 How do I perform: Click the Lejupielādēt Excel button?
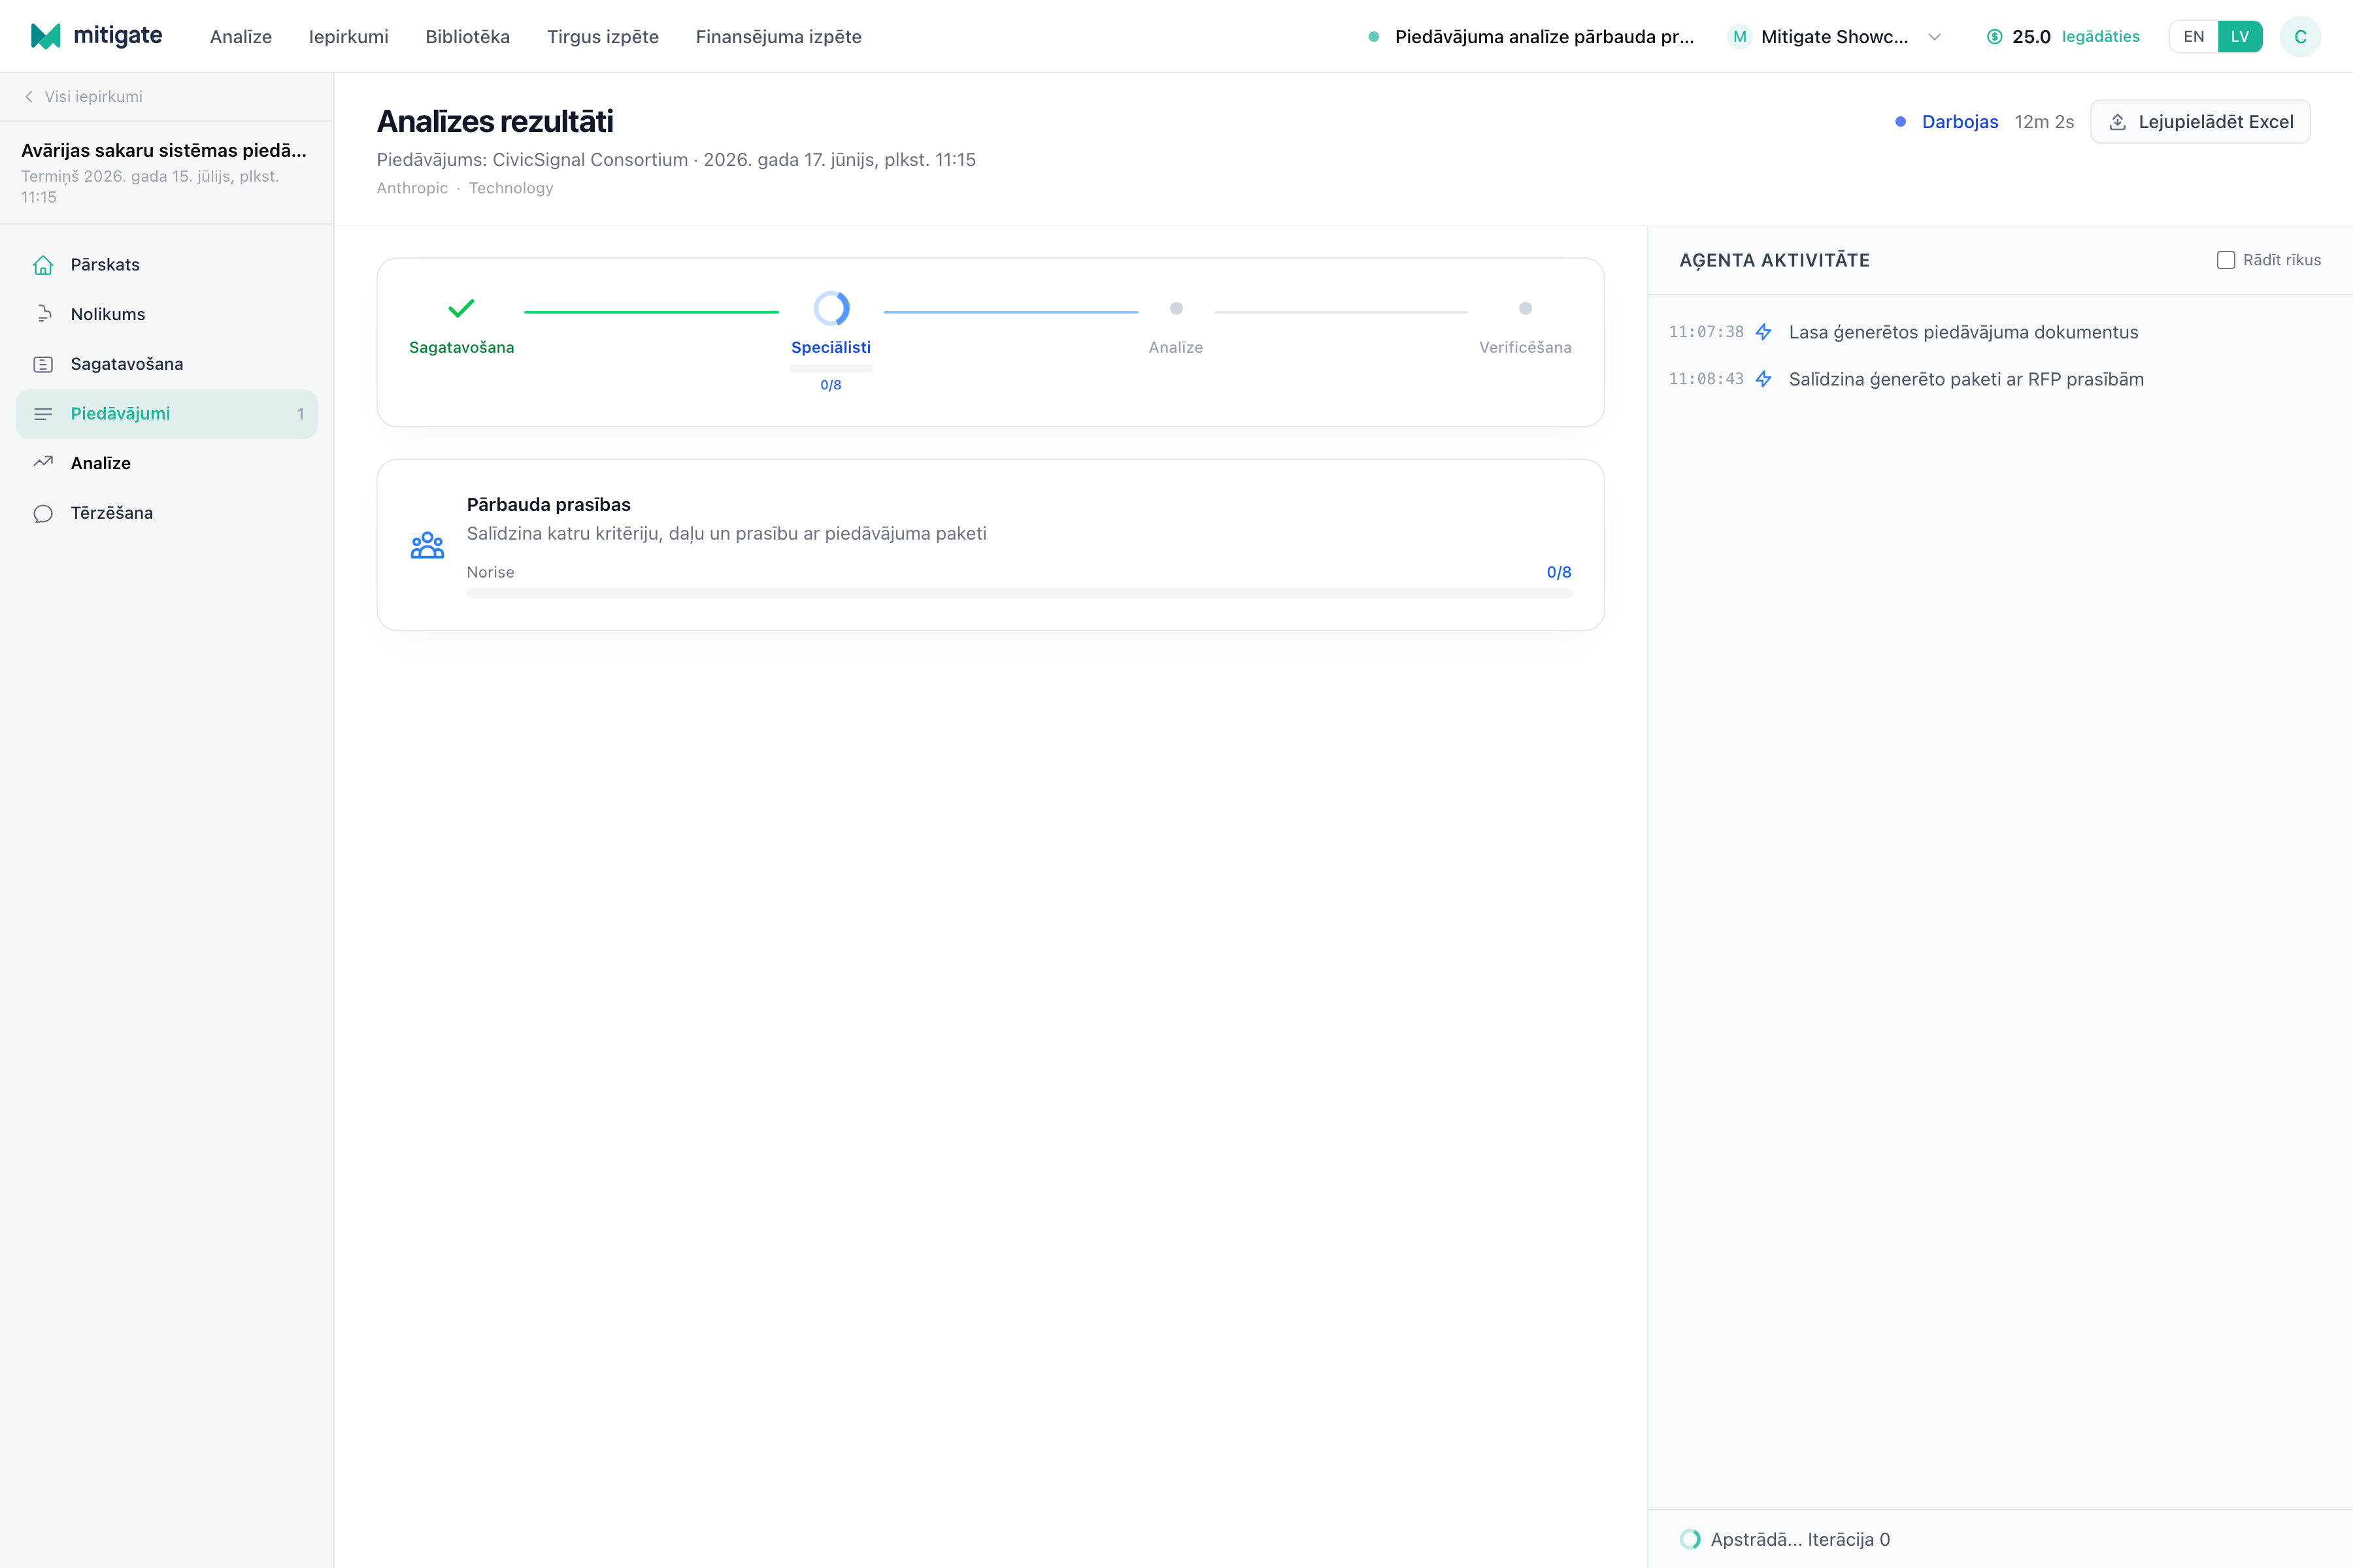(x=2200, y=122)
